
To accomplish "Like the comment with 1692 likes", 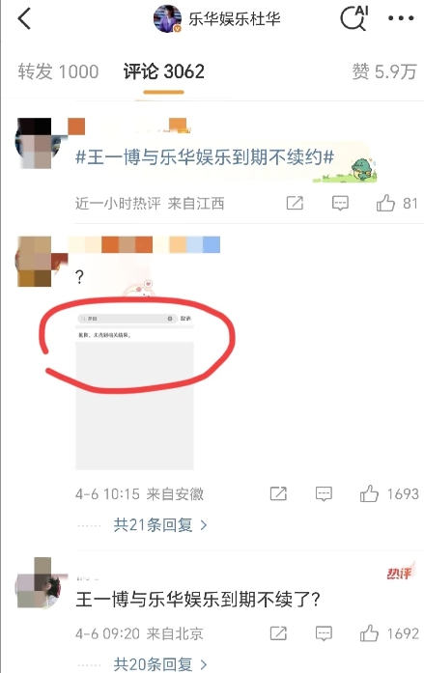I will tap(369, 633).
